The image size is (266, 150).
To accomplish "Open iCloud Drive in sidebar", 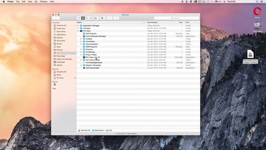I will [61, 32].
